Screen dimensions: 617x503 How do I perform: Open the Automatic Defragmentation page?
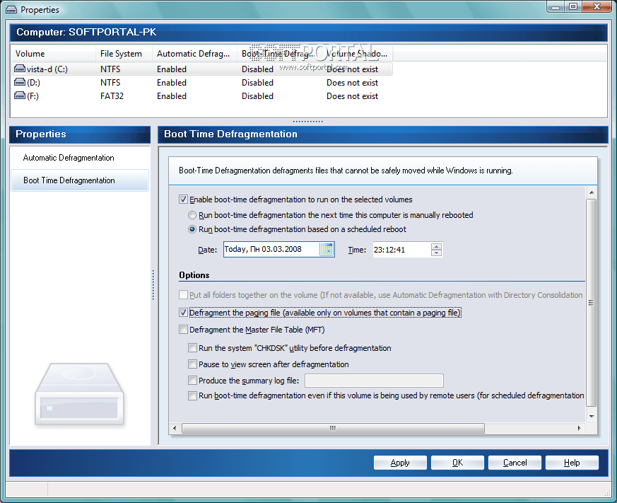80,158
